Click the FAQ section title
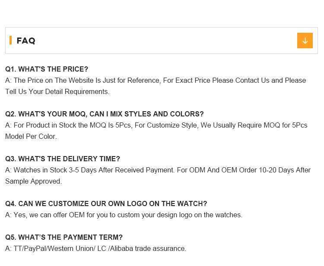Screen dimensions: 324x266 26,41
